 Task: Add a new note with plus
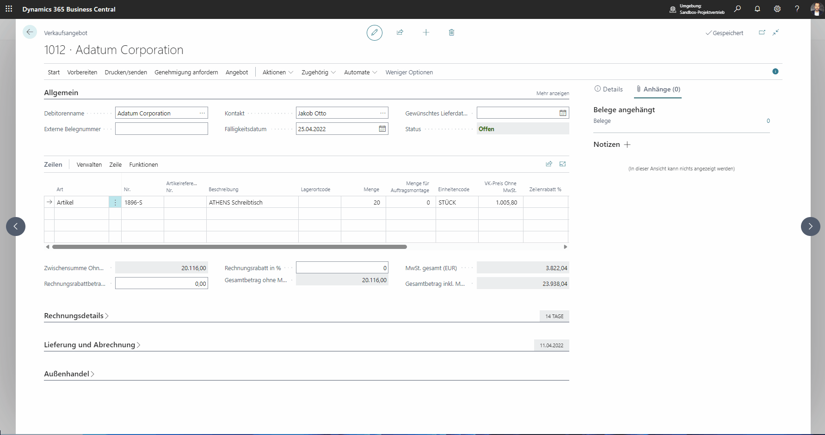pos(627,145)
